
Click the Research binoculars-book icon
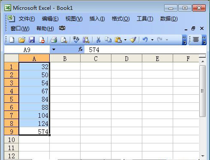(86, 40)
